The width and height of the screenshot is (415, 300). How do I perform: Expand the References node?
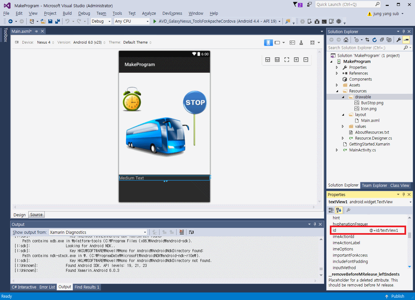[x=337, y=73]
